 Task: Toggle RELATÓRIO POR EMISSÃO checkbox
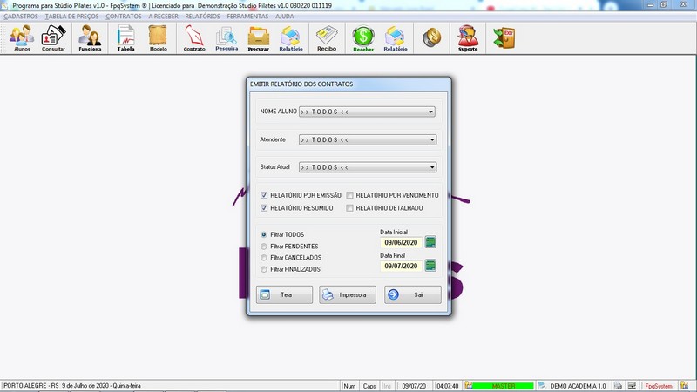pos(264,195)
